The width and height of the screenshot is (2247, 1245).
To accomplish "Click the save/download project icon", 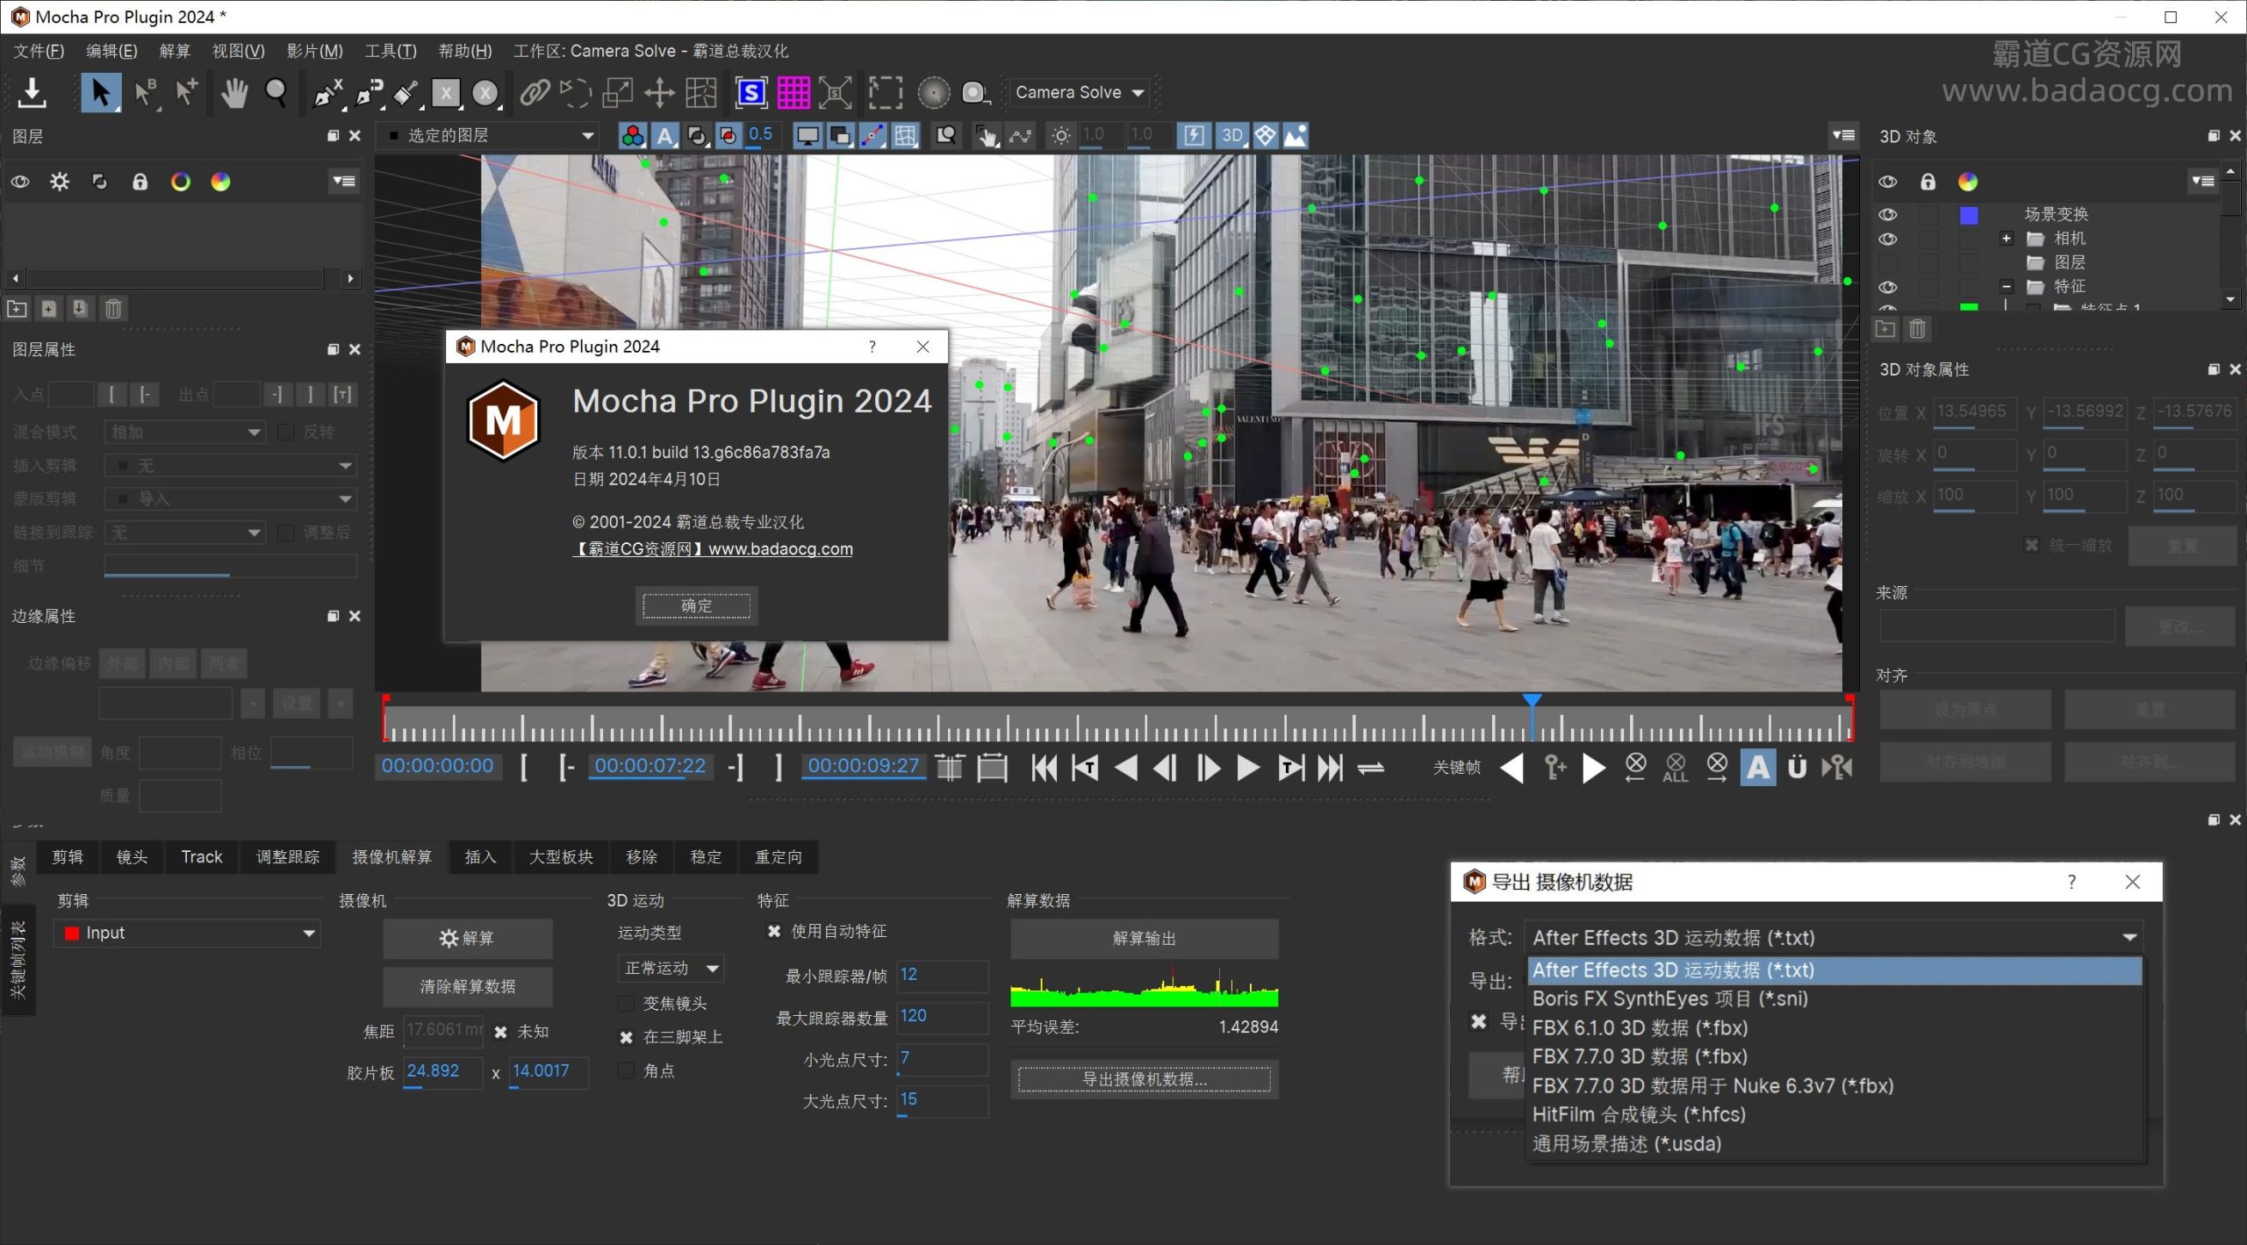I will coord(32,92).
